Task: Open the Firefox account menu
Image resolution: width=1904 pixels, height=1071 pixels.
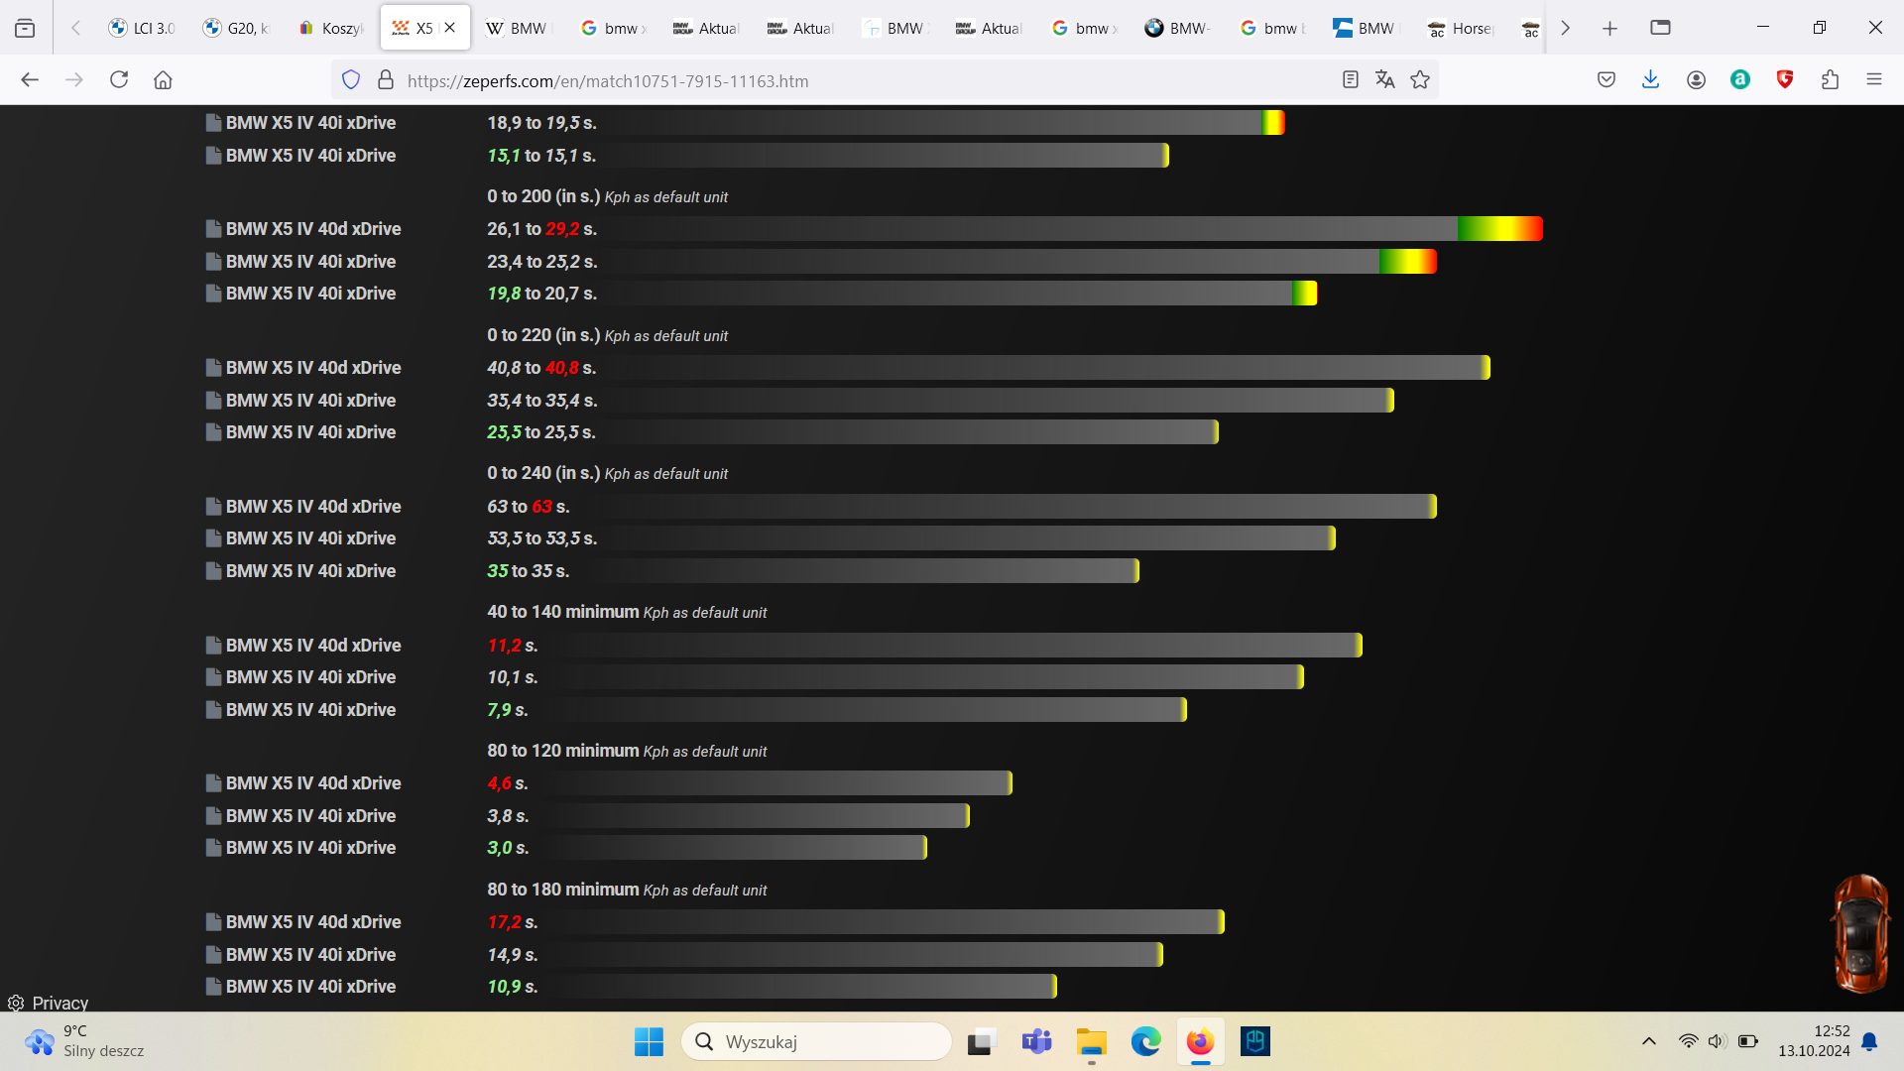Action: 1696,80
